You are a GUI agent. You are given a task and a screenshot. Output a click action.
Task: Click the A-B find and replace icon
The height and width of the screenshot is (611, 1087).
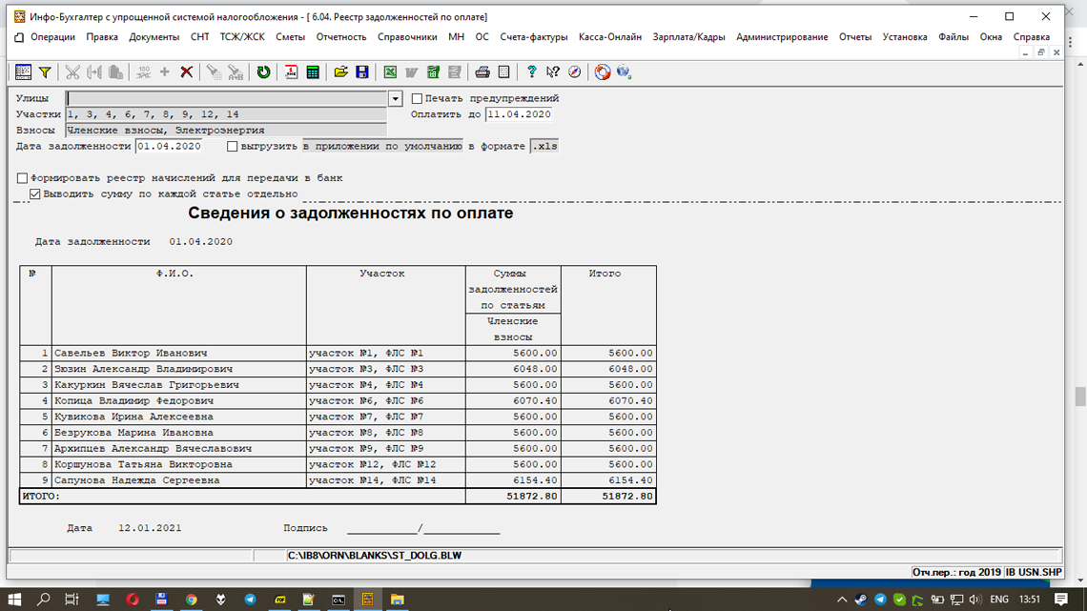coord(235,72)
